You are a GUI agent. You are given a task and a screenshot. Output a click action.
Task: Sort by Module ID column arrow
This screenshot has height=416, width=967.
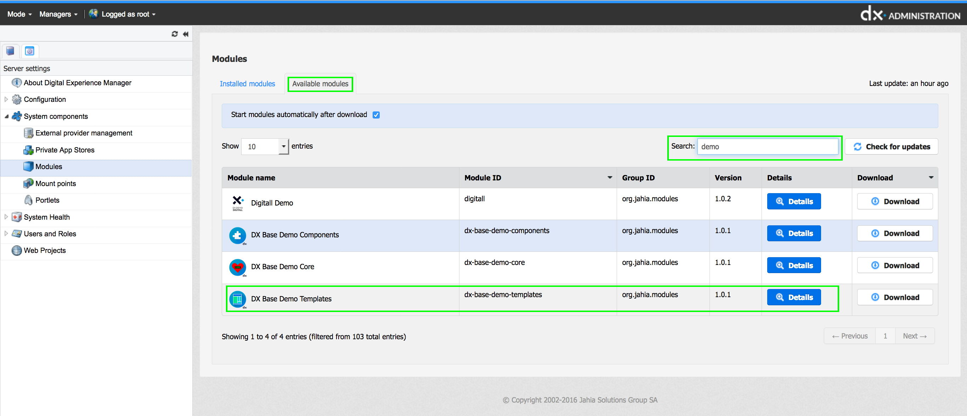(610, 178)
